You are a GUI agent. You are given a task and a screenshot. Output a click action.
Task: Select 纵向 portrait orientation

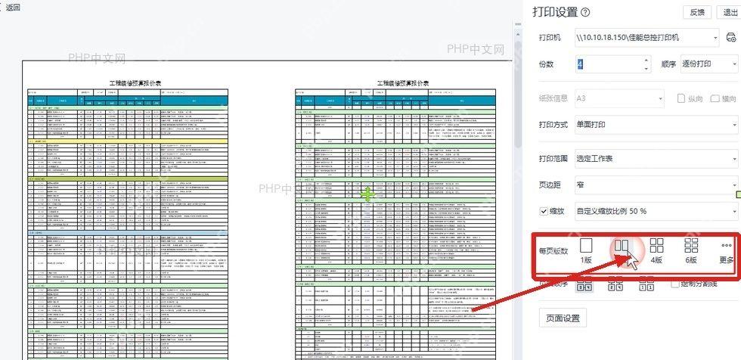tap(690, 99)
